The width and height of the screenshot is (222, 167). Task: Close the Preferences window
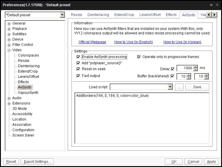click(217, 5)
